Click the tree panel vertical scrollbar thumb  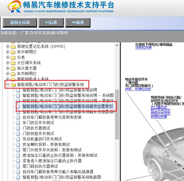coord(117,114)
